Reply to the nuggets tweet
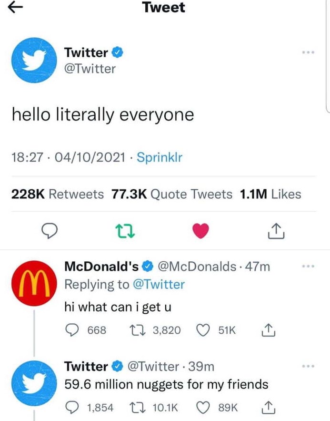330x421 pixels. point(71,407)
